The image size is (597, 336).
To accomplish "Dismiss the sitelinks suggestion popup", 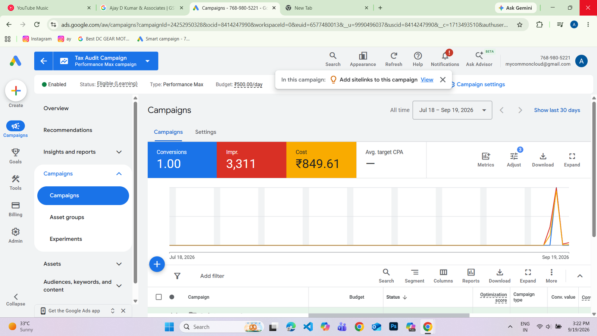I will pyautogui.click(x=443, y=80).
